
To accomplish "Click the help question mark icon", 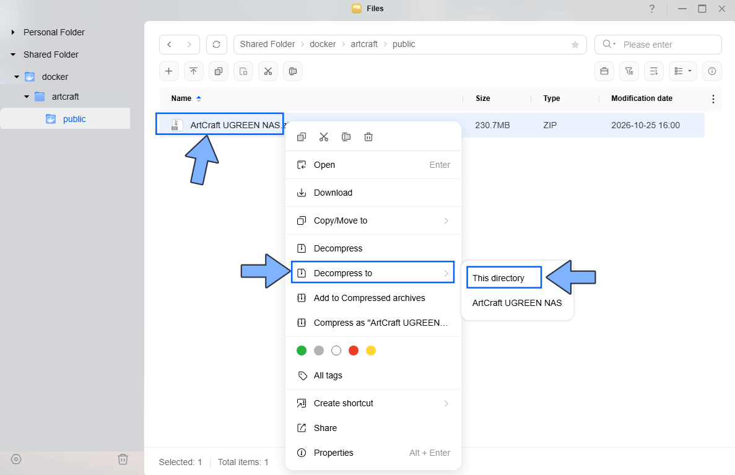I will point(652,9).
